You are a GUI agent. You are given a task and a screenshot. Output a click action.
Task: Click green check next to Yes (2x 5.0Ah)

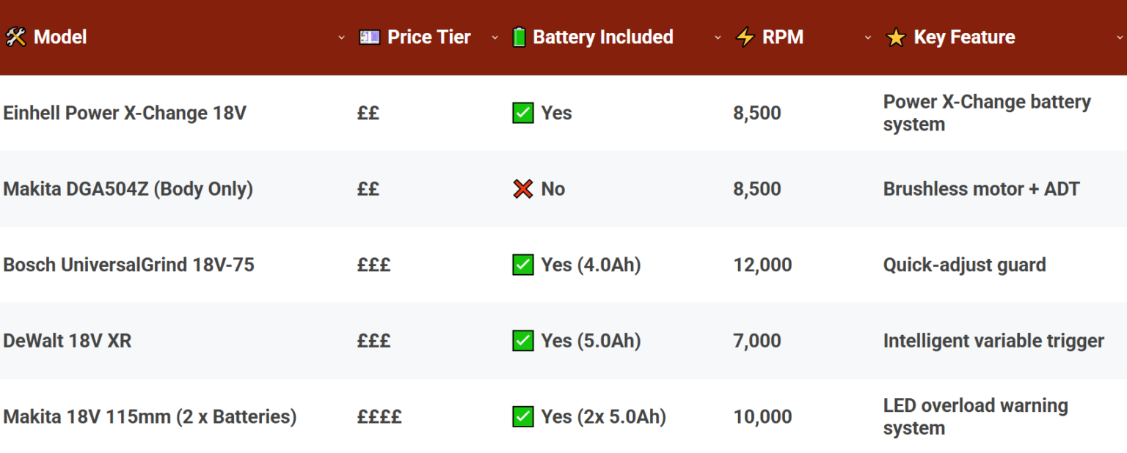[x=522, y=417]
